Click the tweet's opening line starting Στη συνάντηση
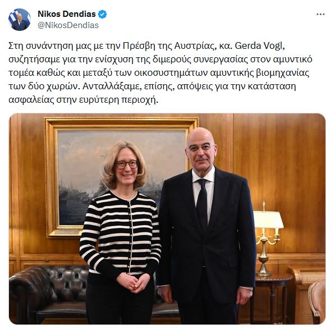Image resolution: width=335 pixels, height=329 pixels. (146, 46)
